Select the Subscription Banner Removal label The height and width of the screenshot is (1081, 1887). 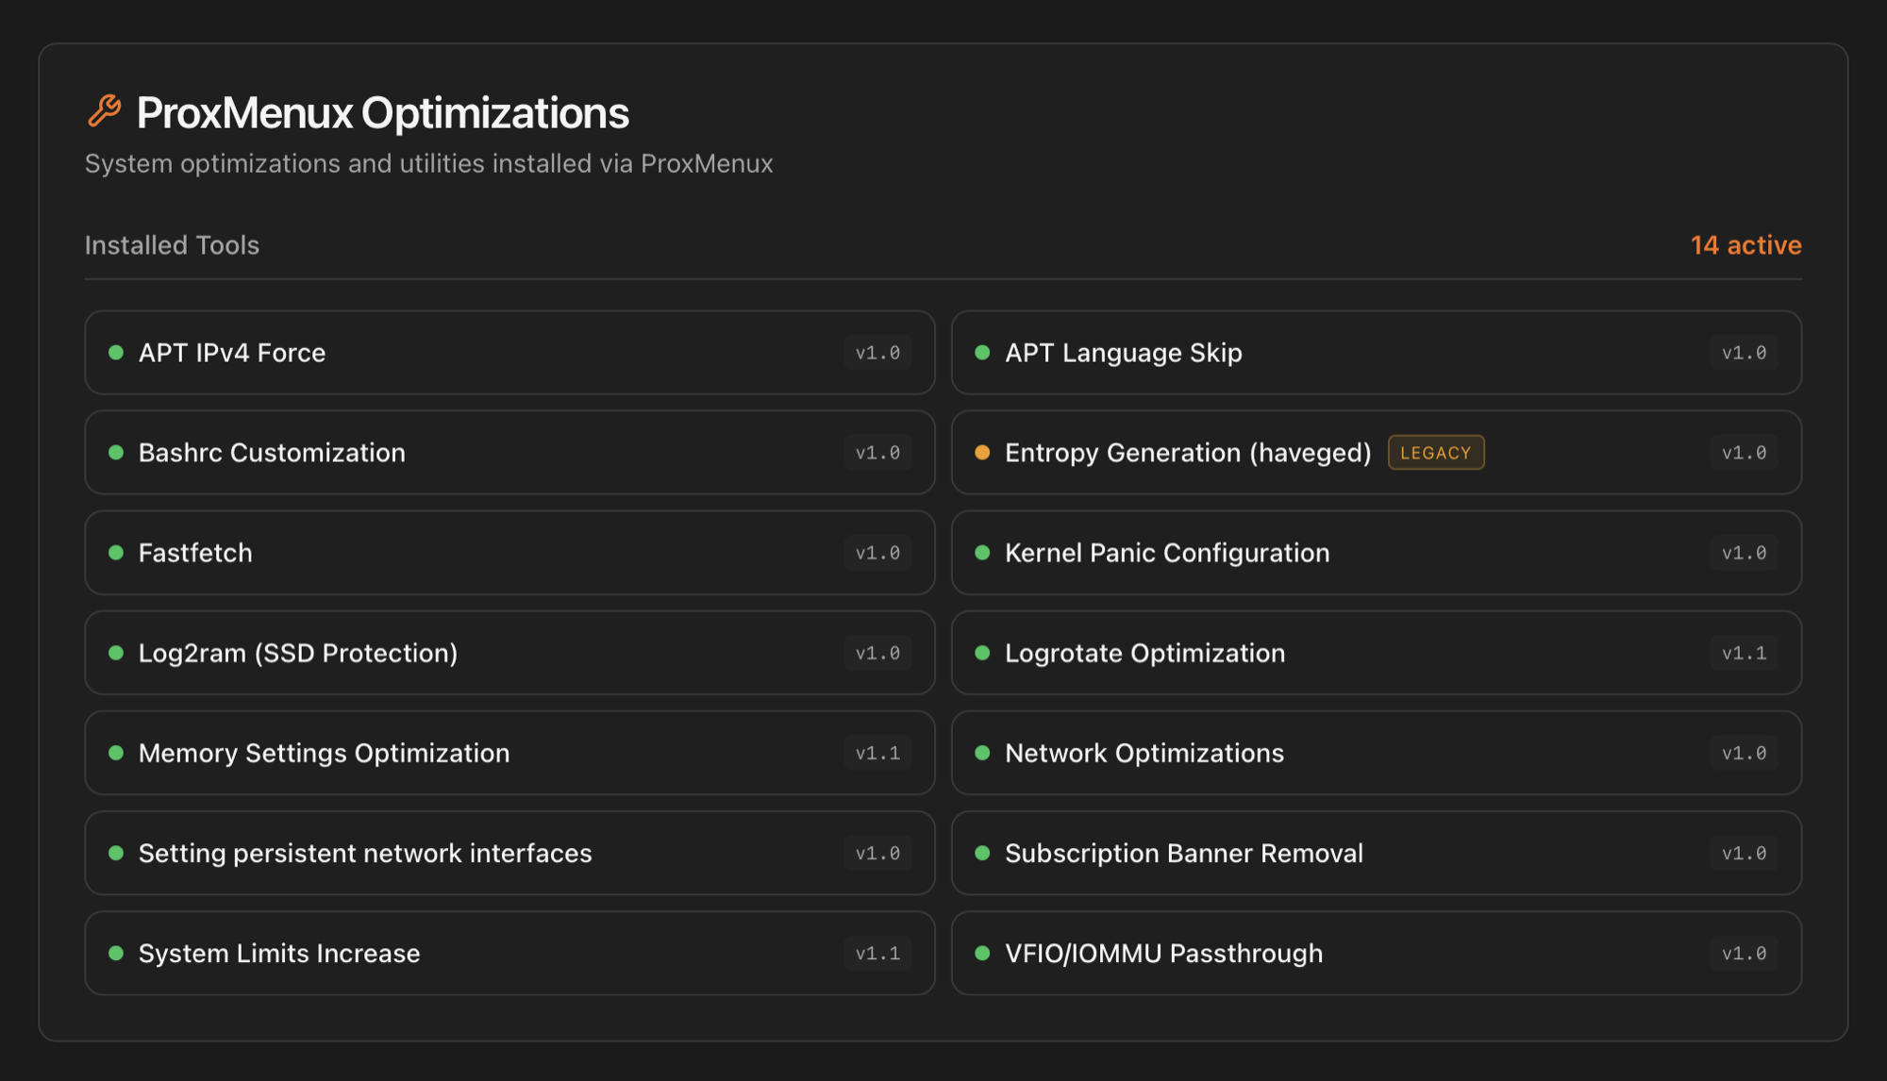pyautogui.click(x=1184, y=853)
